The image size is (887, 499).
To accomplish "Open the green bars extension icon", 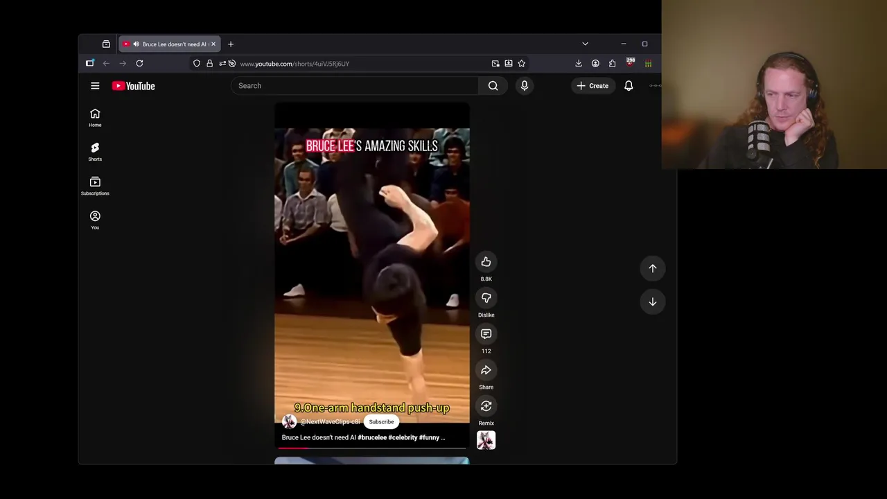I will tap(648, 64).
